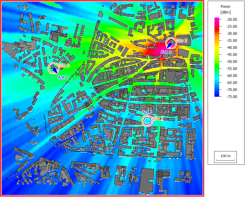Click the legend color gradient bar
The width and height of the screenshot is (245, 197).
[217, 57]
